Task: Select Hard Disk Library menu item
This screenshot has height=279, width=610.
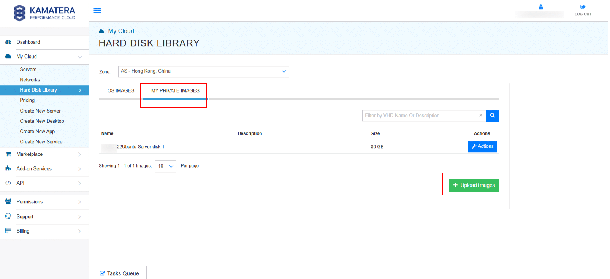Action: [x=44, y=90]
